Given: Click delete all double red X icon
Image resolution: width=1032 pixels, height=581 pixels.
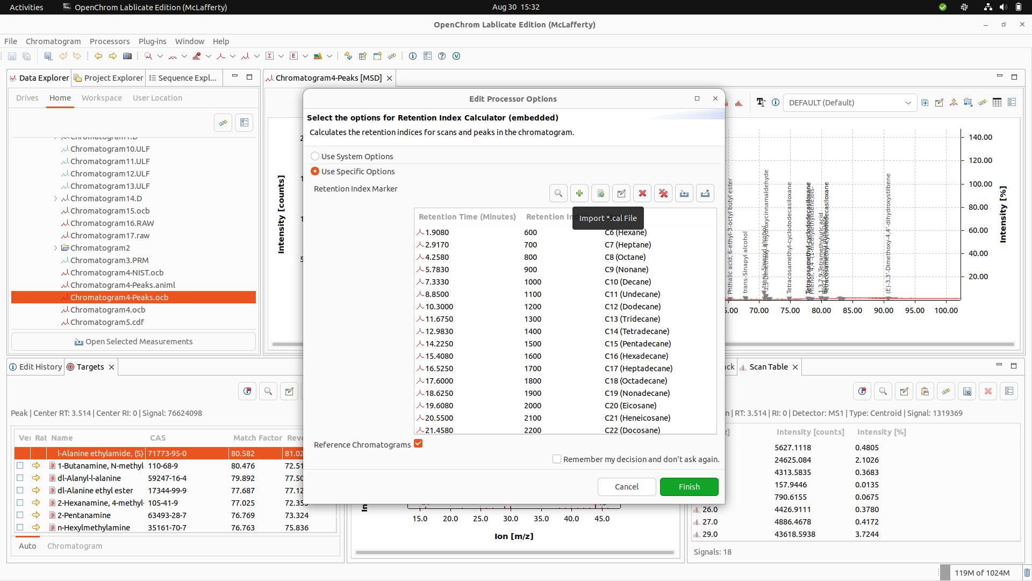Looking at the screenshot, I should click(663, 193).
